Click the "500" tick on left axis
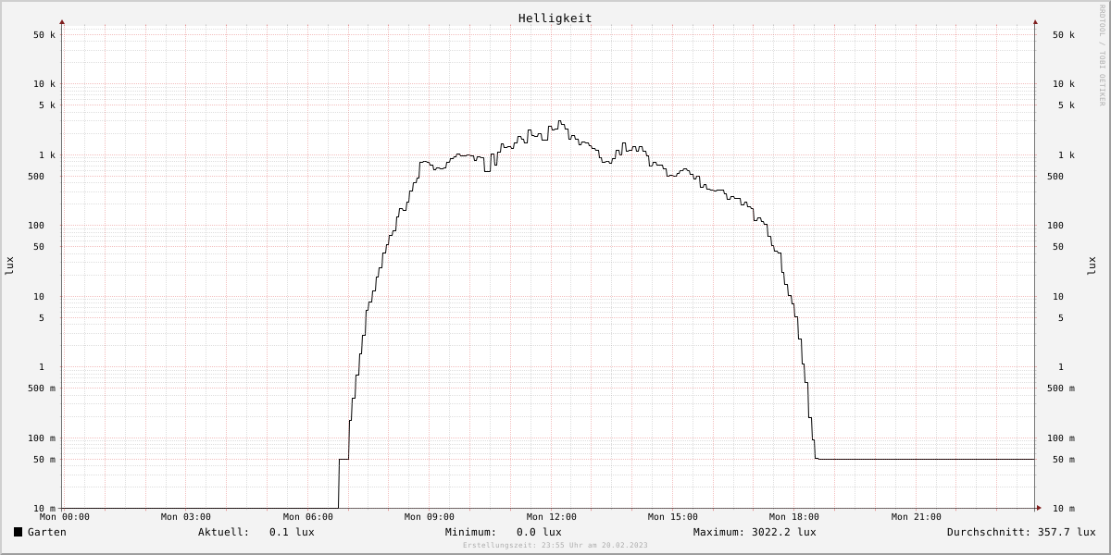Screen dimensions: 1111x555 (x=36, y=177)
